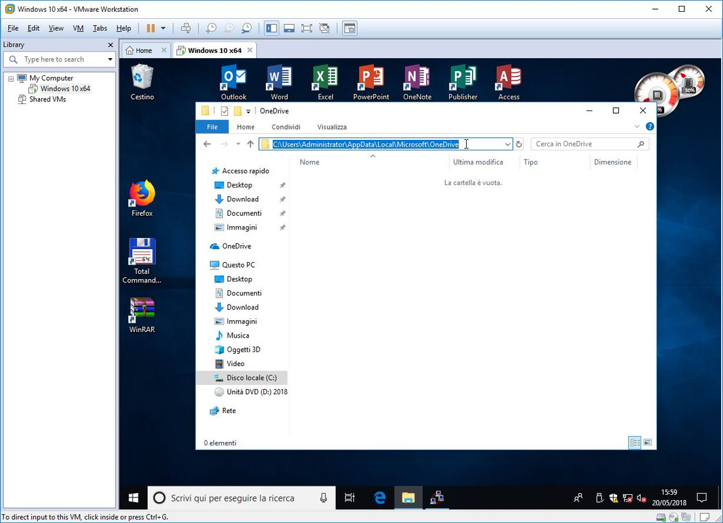Open the Condividi ribbon tab

point(286,127)
